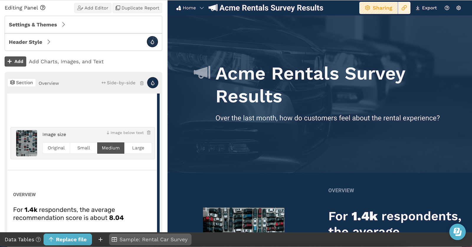Add a new data table with plus icon

pyautogui.click(x=100, y=240)
